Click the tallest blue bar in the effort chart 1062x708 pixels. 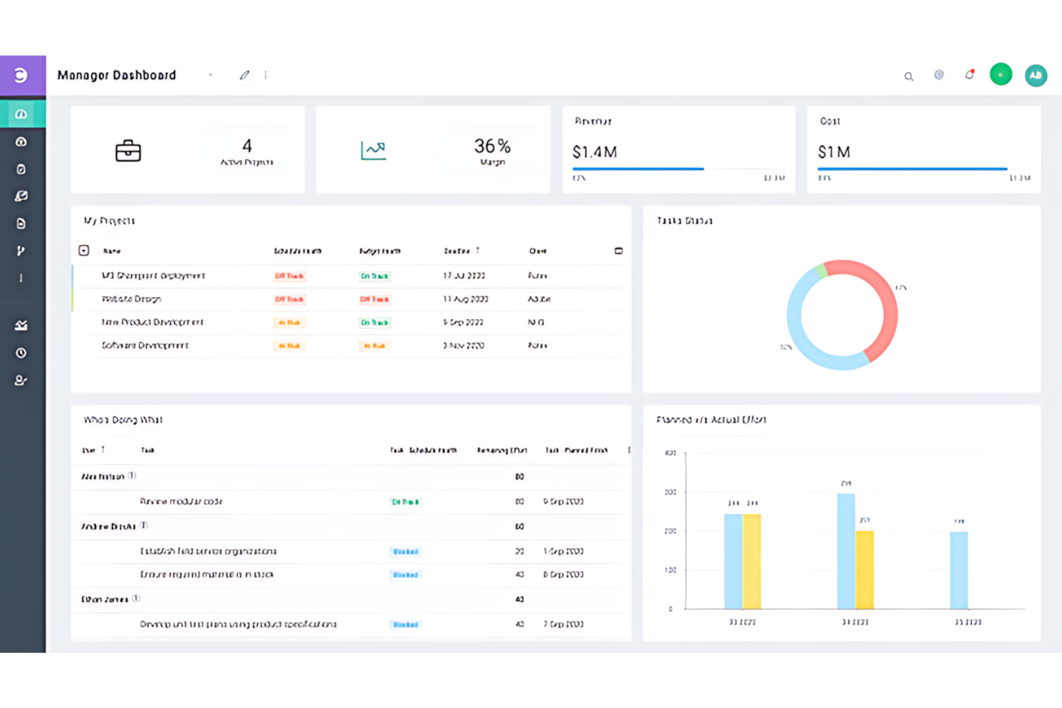pos(846,551)
